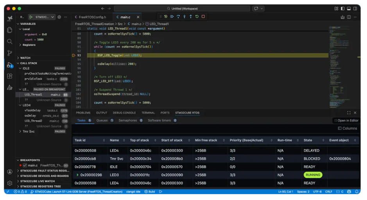Click the debug Reset device icon
Viewport: 367px width, 200px height.
click(x=166, y=17)
